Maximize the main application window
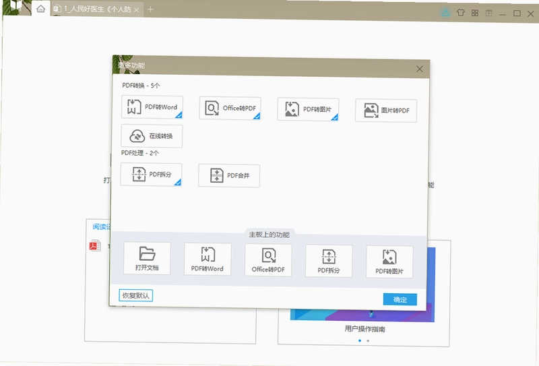 pos(517,13)
